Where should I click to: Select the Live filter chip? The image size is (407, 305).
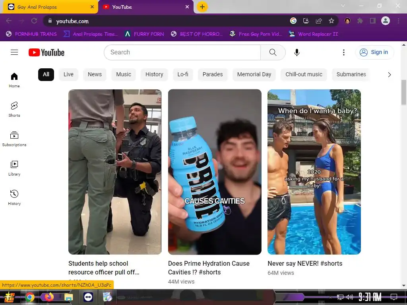68,74
